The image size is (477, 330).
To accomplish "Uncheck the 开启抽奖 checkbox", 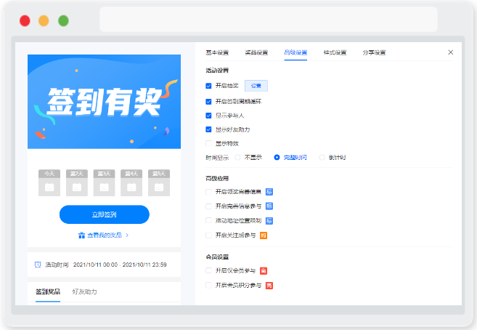I will click(208, 86).
